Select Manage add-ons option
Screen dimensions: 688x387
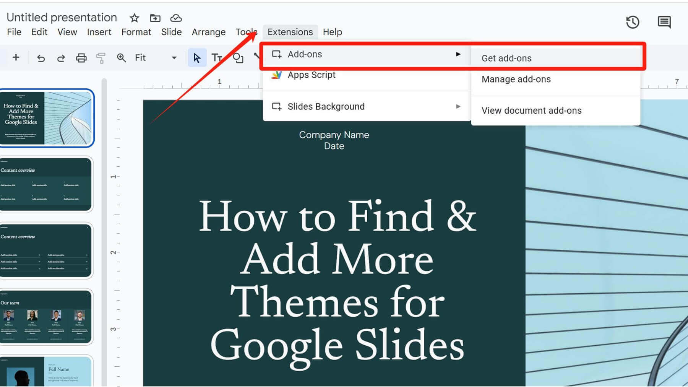click(x=555, y=79)
